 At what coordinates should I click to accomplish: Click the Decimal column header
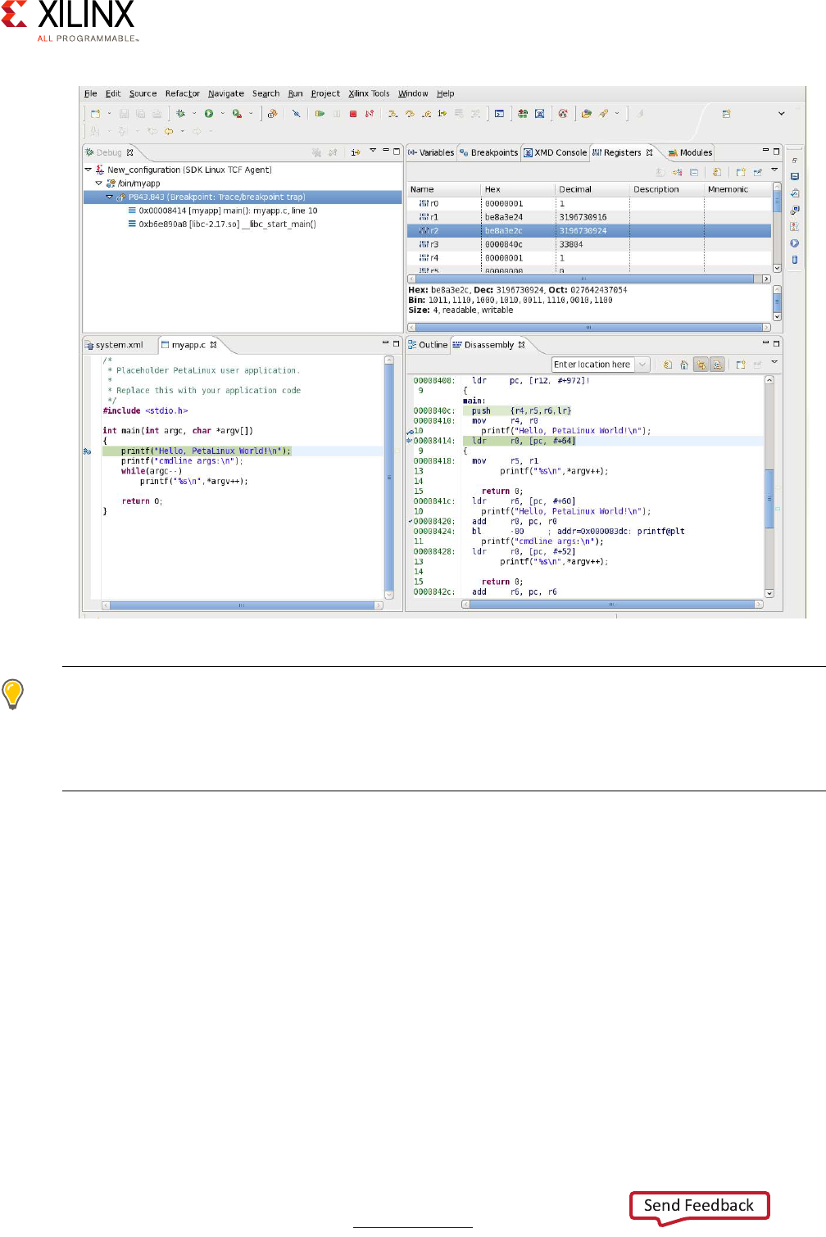click(592, 189)
